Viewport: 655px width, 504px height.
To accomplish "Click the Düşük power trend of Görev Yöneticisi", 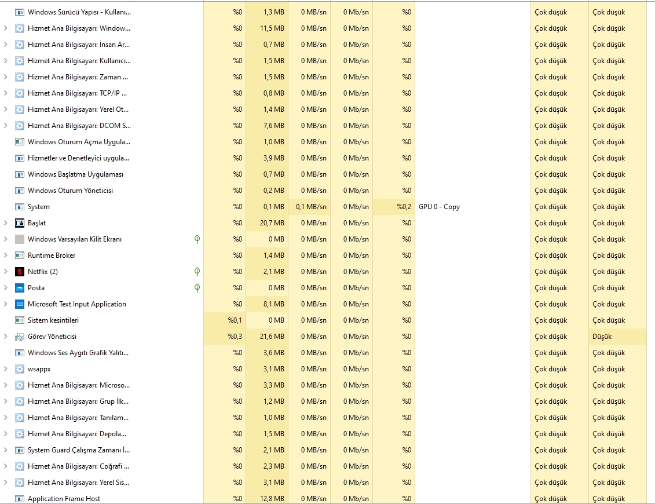I will point(602,337).
